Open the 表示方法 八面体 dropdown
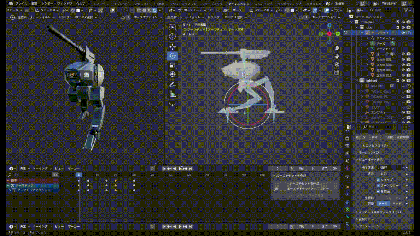 tap(390, 168)
